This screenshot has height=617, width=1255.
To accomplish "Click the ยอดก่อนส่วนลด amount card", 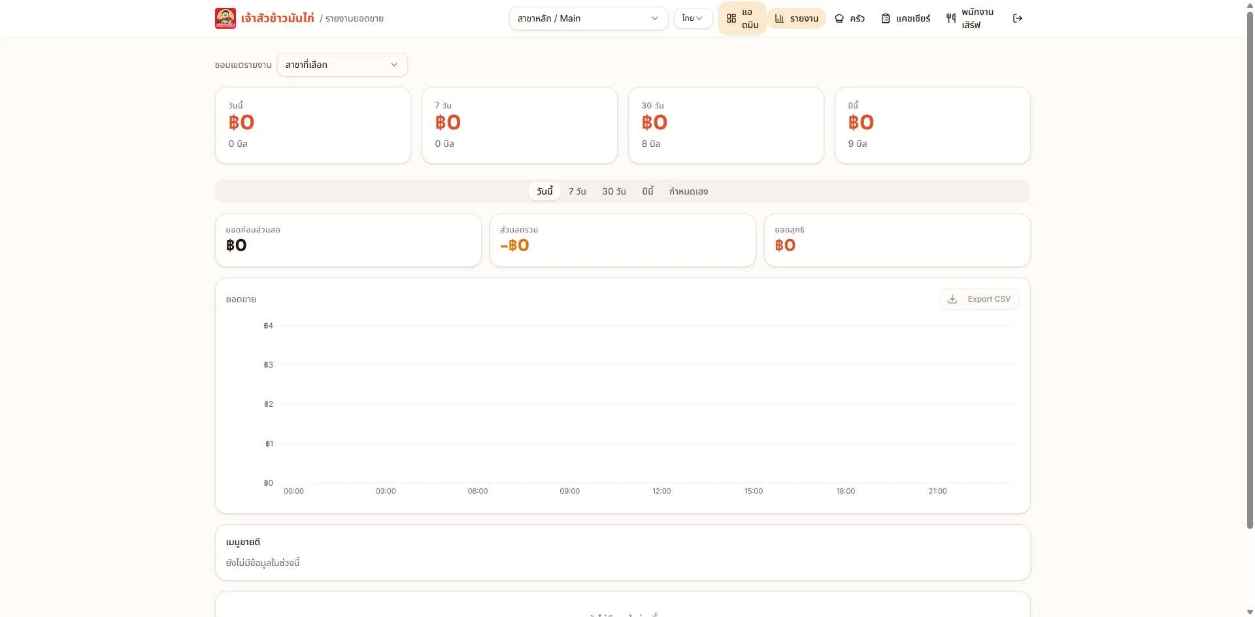I will [348, 240].
